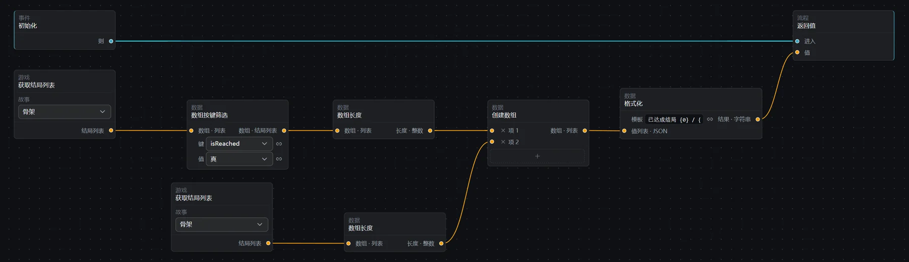Click the 长度·整数 output port of the lower 数组长度 node
The height and width of the screenshot is (262, 909).
(x=441, y=243)
